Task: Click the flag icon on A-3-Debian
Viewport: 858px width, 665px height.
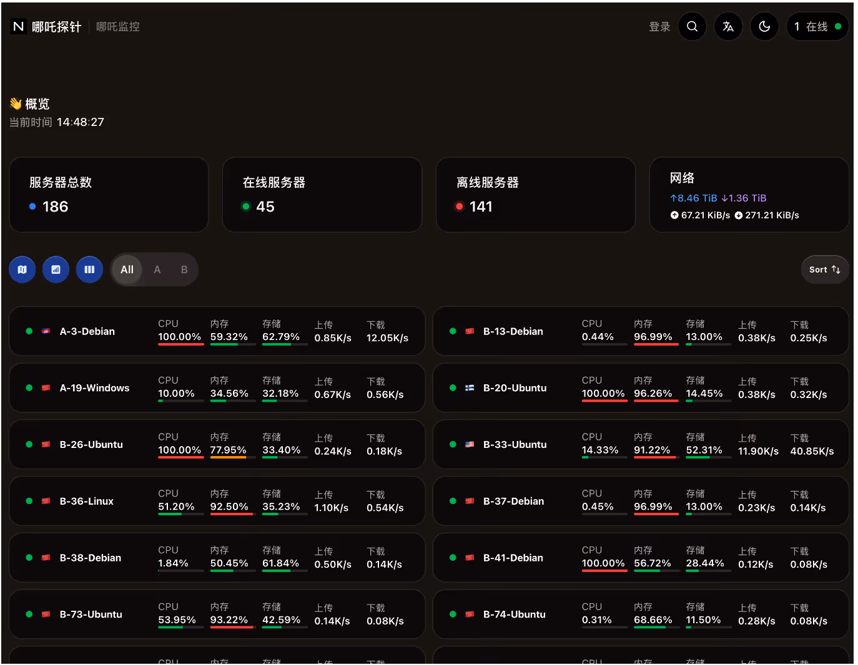Action: pos(46,331)
